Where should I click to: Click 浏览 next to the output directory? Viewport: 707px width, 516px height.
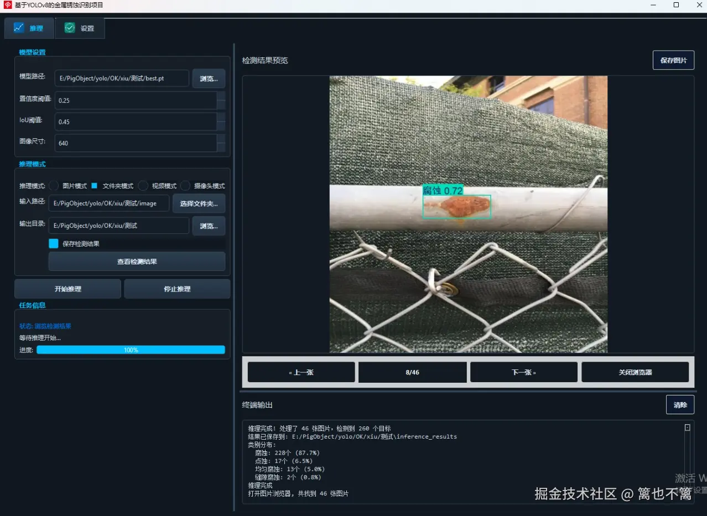click(209, 226)
